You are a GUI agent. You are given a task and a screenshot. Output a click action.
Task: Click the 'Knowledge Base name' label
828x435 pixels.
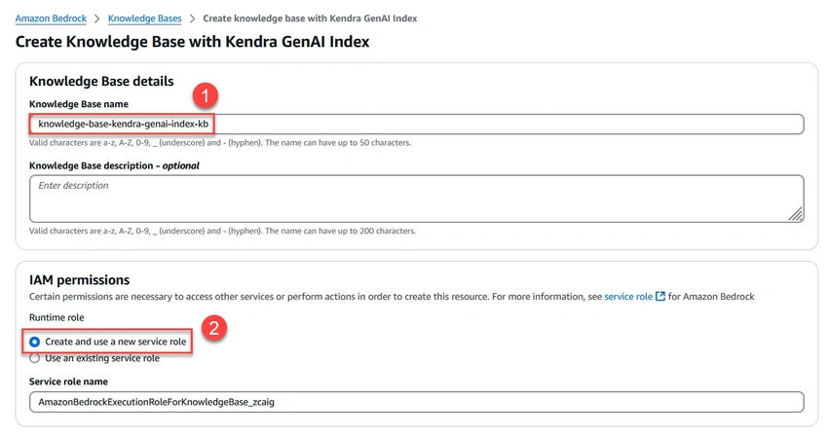79,104
